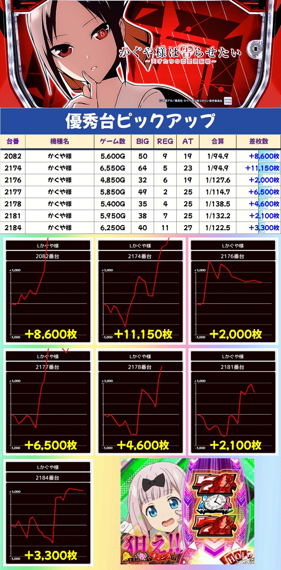Viewport: 281px width, 570px height.
Task: Click the 1/114.7 combined probability cell
Action: tap(218, 192)
